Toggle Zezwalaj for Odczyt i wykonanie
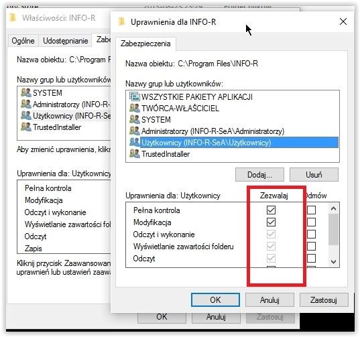Image resolution: width=360 pixels, height=337 pixels. tap(271, 234)
